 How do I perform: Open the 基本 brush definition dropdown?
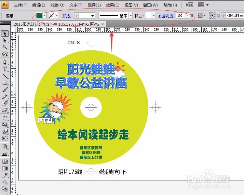point(131,16)
